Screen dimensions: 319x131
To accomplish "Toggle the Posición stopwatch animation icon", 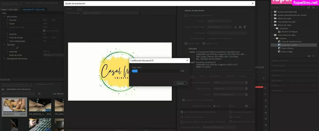I will [7, 20].
